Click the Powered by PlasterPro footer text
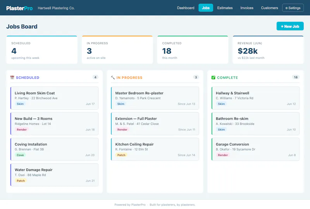The width and height of the screenshot is (310, 209). (x=130, y=205)
